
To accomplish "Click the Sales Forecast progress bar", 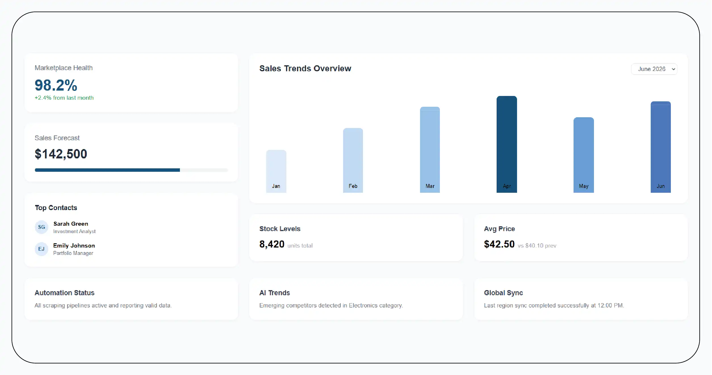I will (131, 170).
